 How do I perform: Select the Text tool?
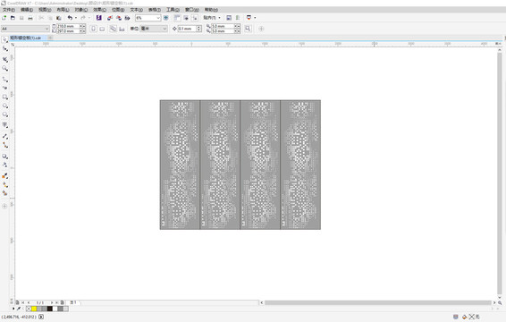coord(4,125)
